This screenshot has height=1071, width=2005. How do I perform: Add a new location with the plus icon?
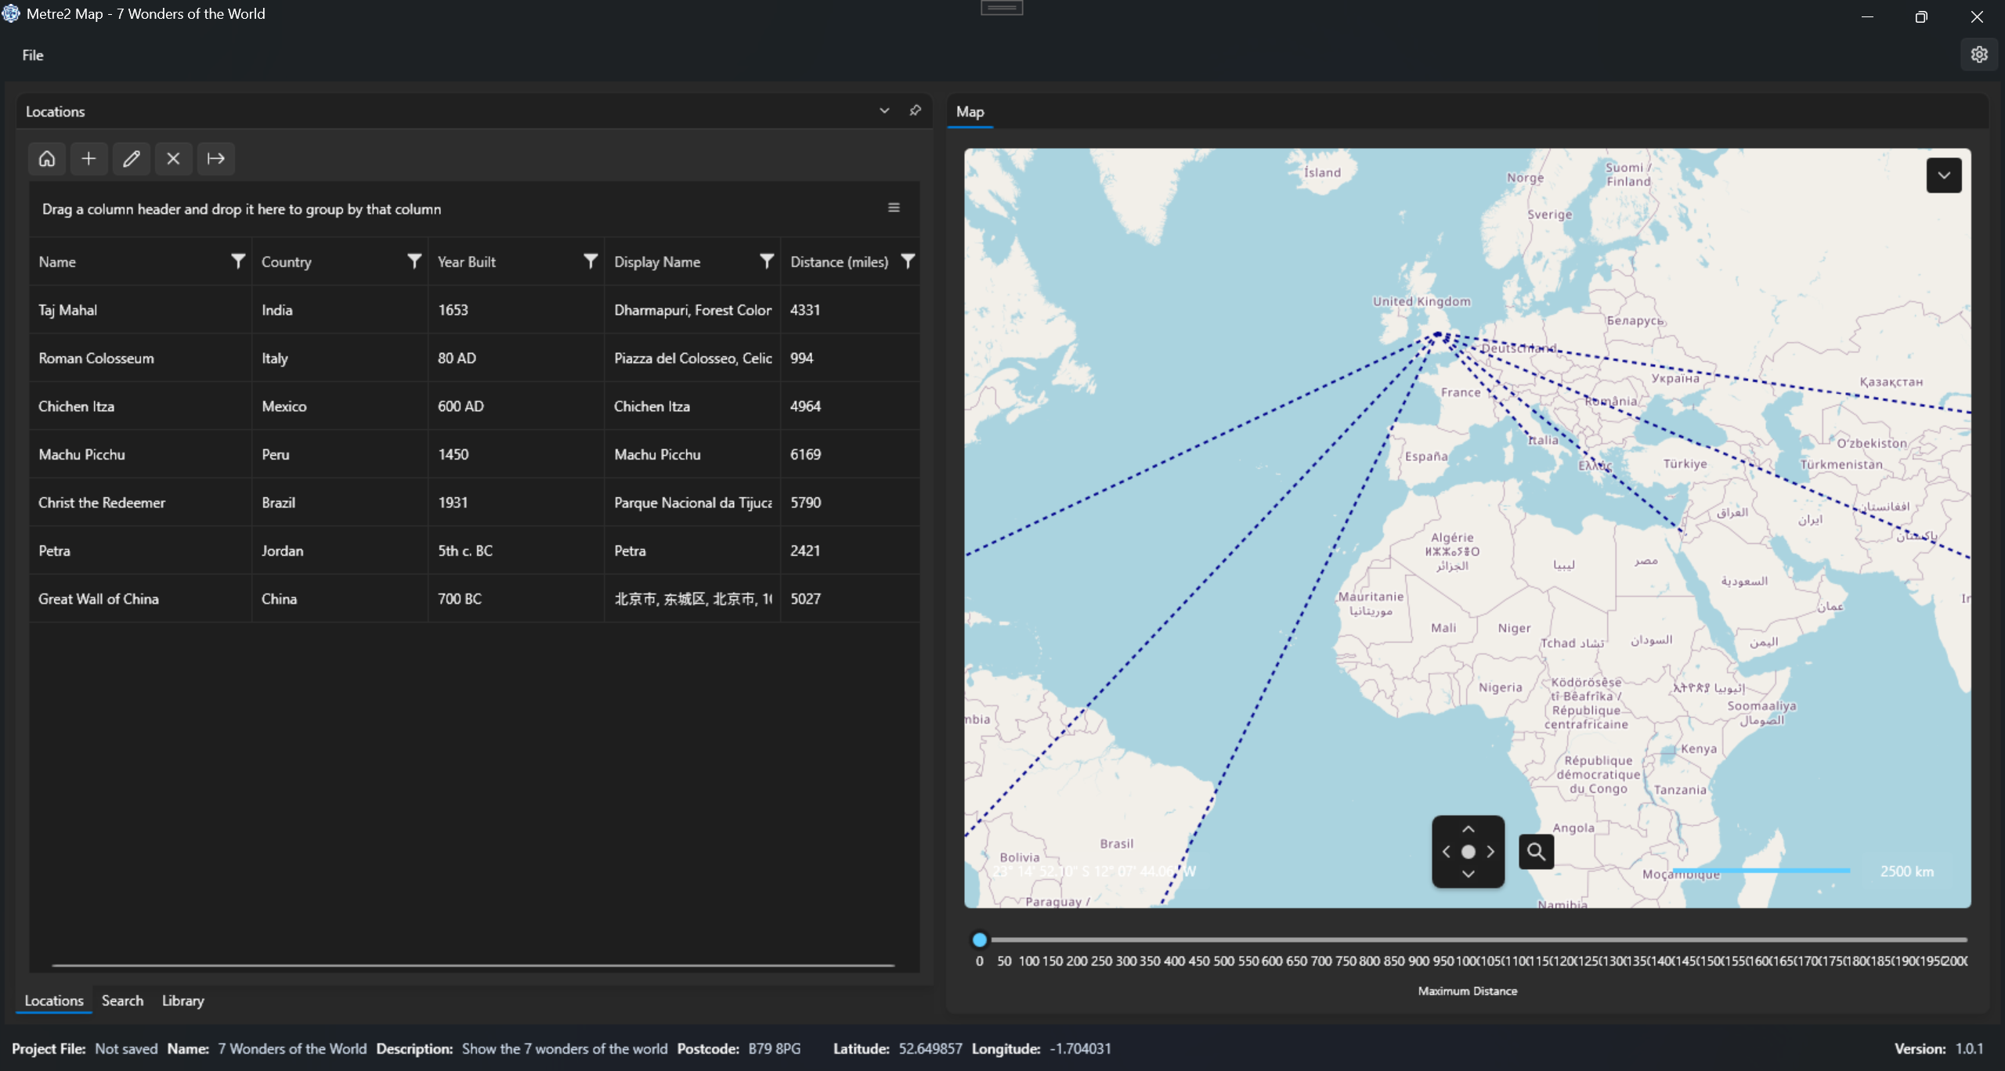click(x=89, y=158)
